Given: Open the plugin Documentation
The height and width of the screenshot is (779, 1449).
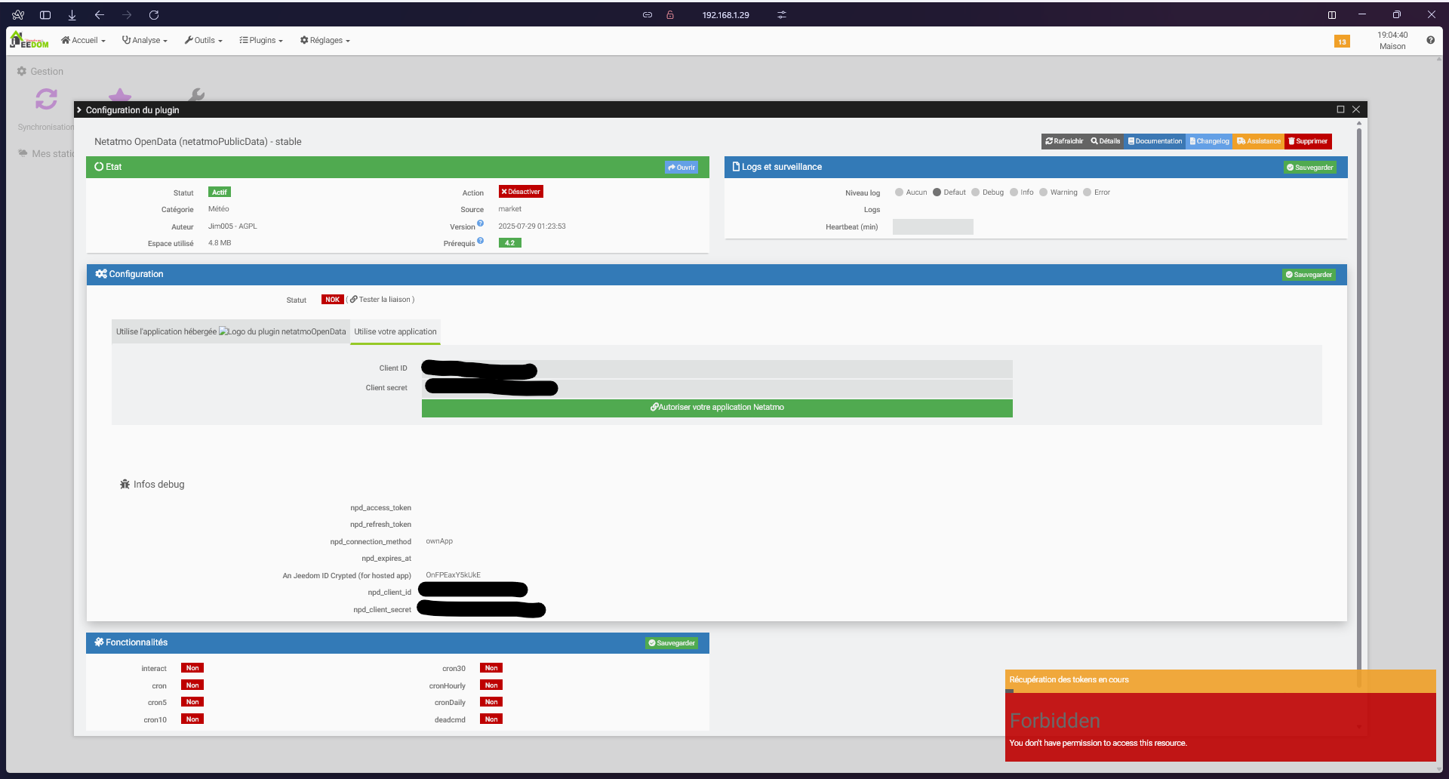Looking at the screenshot, I should tap(1155, 141).
